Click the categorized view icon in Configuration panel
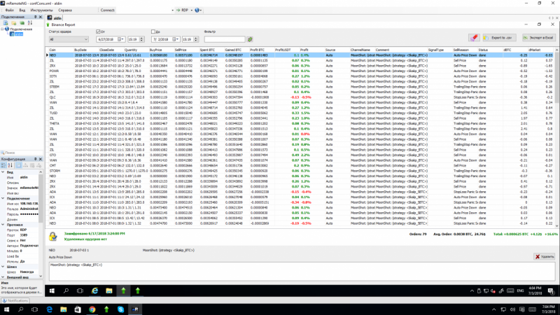 pyautogui.click(x=3, y=165)
